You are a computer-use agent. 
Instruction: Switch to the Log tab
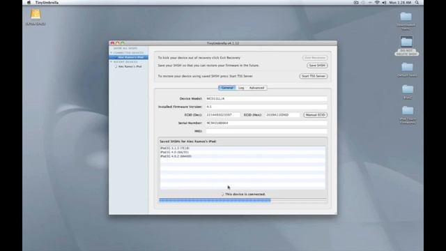pos(241,88)
